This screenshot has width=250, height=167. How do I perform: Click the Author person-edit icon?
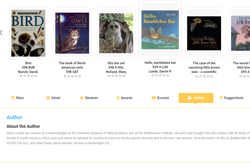190,98
